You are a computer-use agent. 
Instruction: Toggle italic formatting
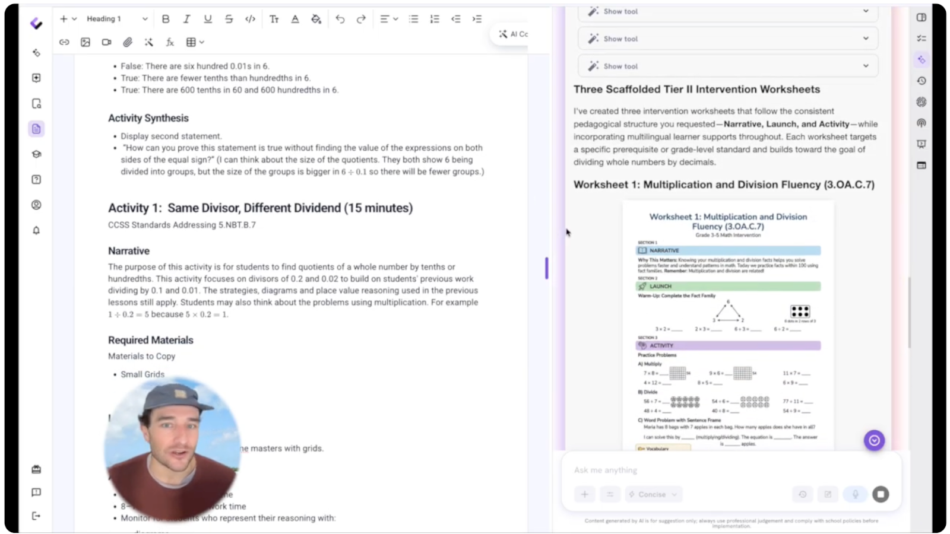[186, 18]
